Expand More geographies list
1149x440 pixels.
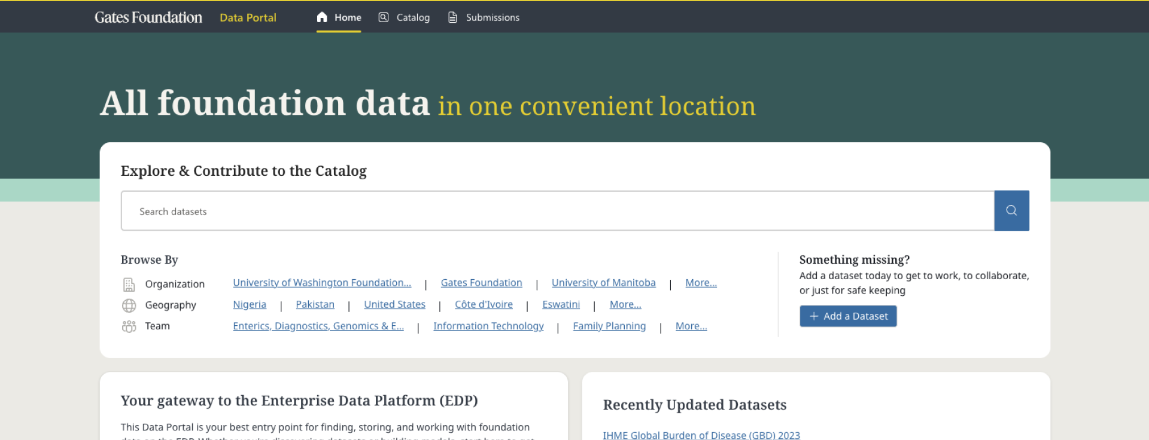click(x=625, y=304)
